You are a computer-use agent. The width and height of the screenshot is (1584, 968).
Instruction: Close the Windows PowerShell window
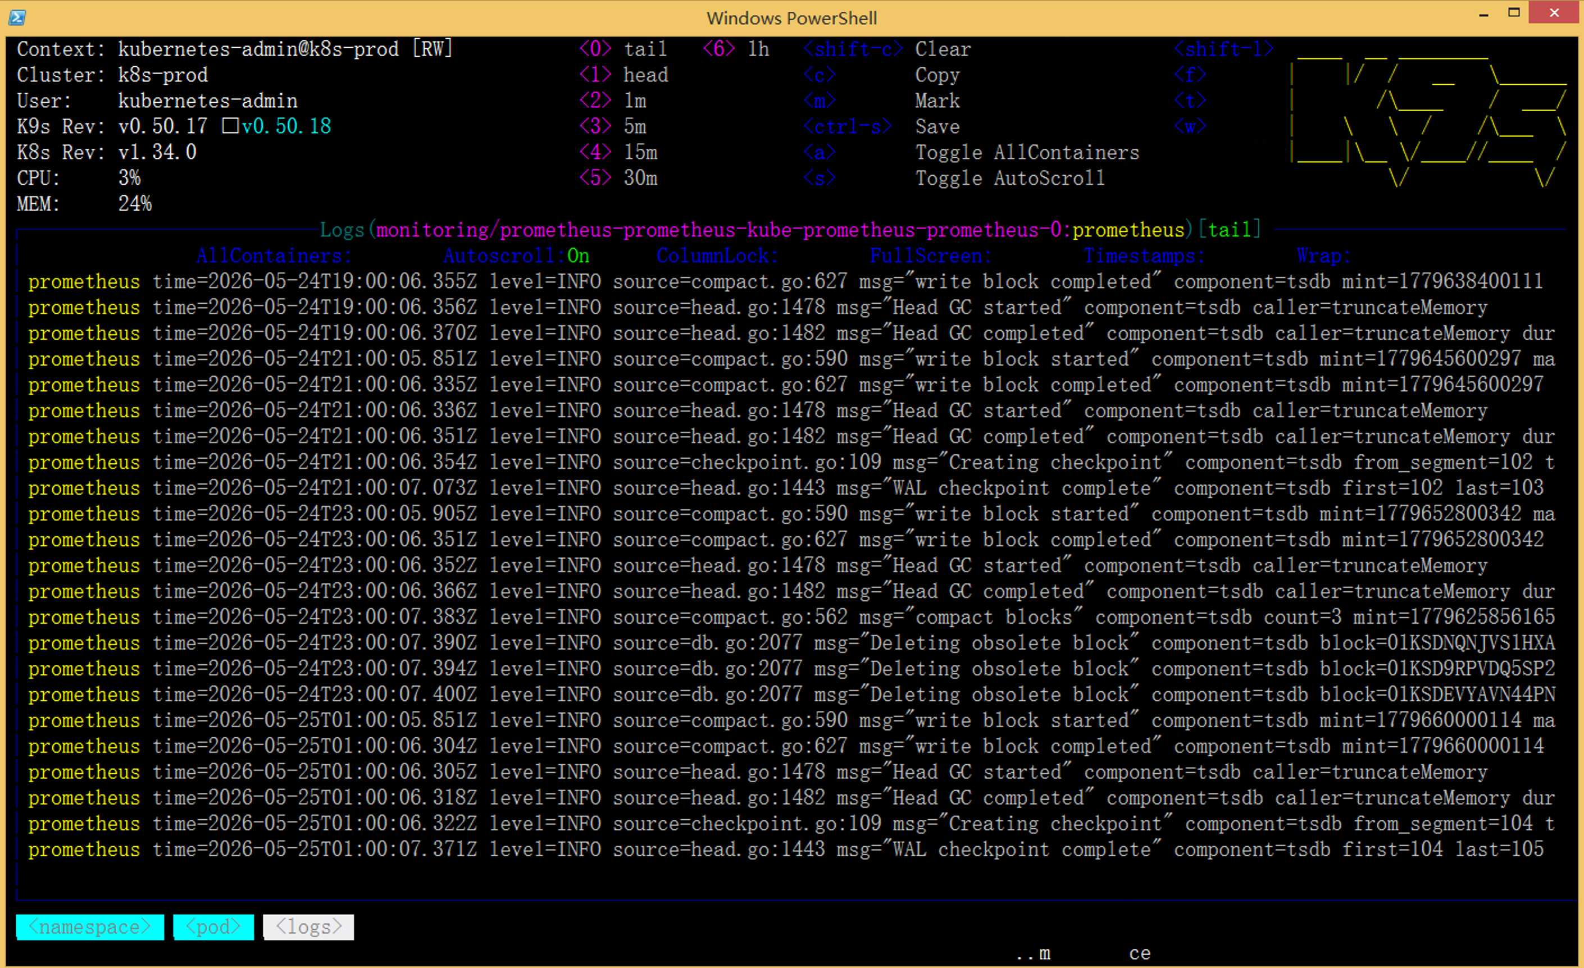pyautogui.click(x=1554, y=12)
